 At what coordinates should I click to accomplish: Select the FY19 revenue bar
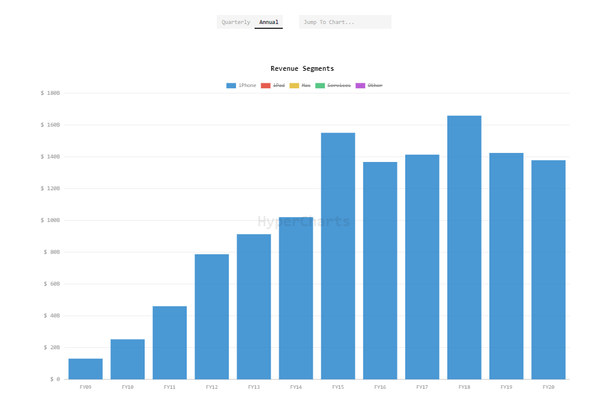click(506, 266)
